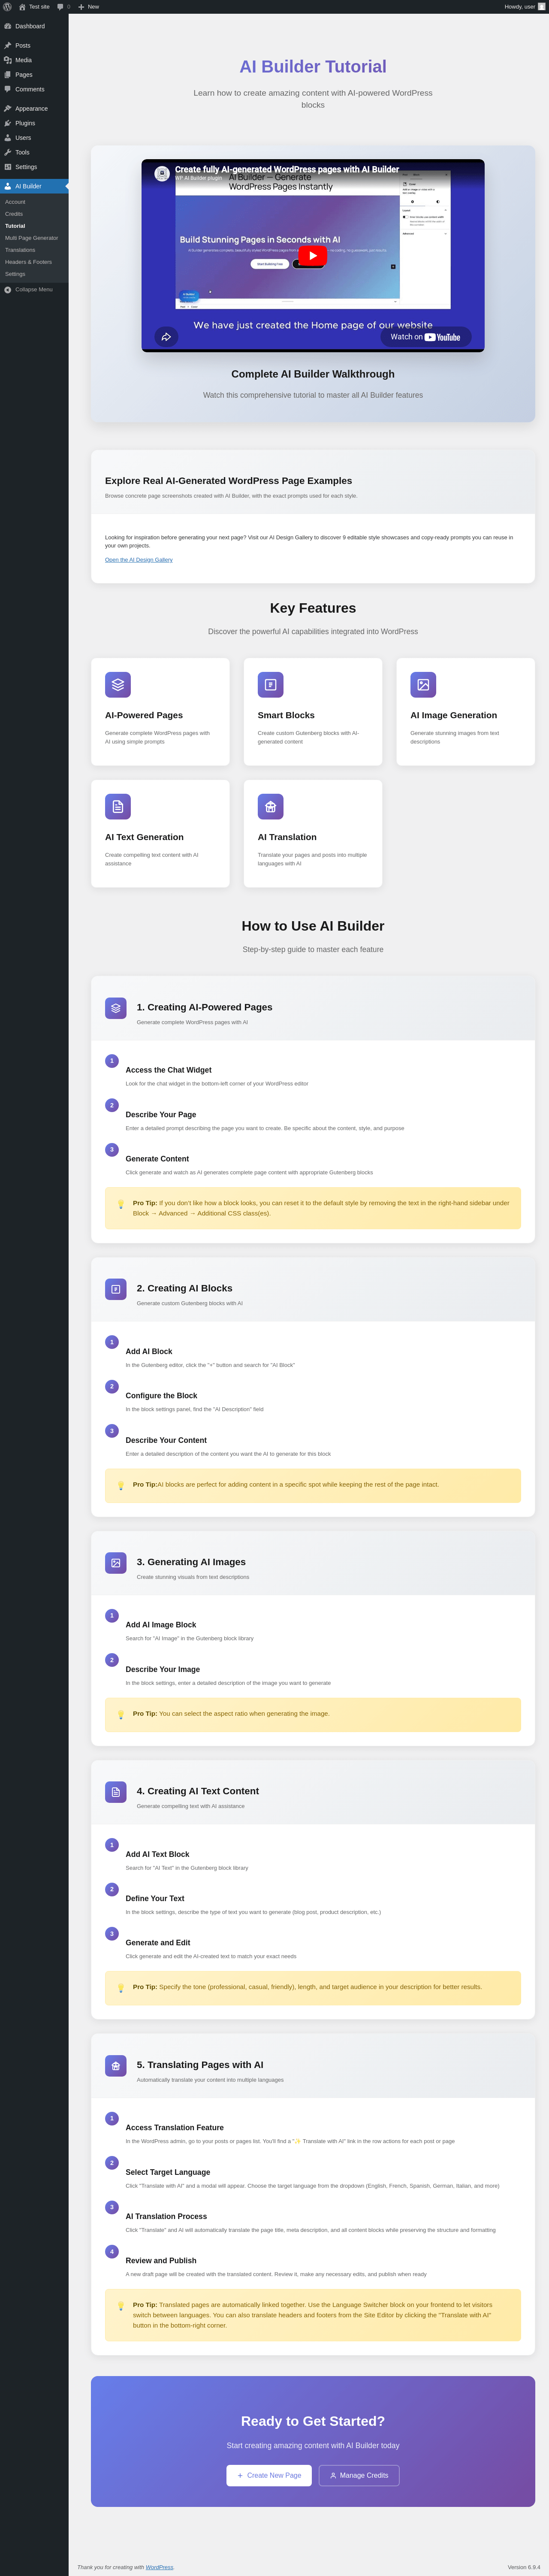Open the AI Design Gallery link
Viewport: 549px width, 2576px height.
coord(139,560)
